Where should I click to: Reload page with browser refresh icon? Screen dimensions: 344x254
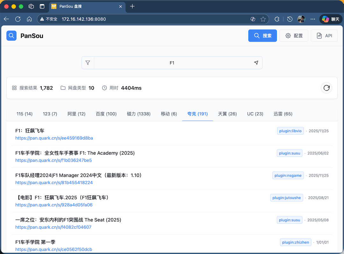18,19
